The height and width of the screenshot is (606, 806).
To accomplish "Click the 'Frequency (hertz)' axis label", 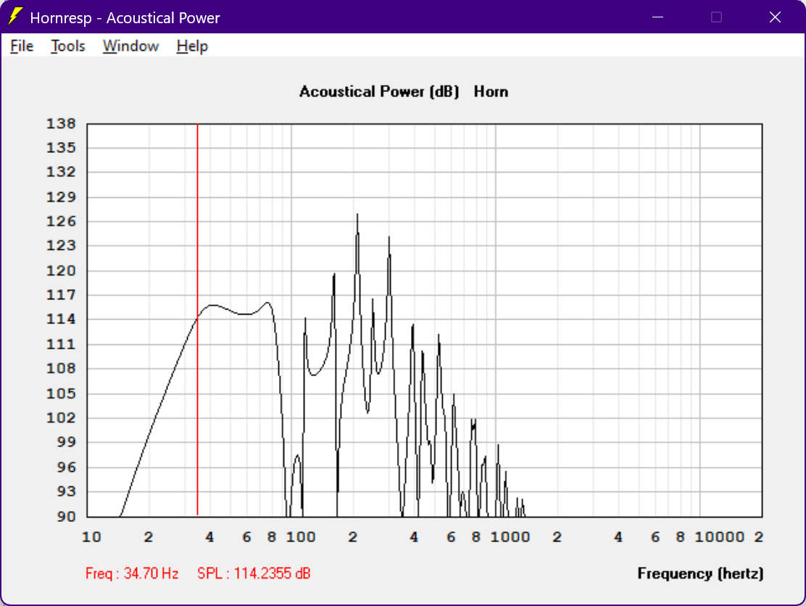I will 701,573.
